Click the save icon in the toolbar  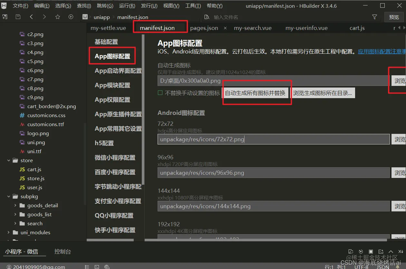click(x=18, y=17)
